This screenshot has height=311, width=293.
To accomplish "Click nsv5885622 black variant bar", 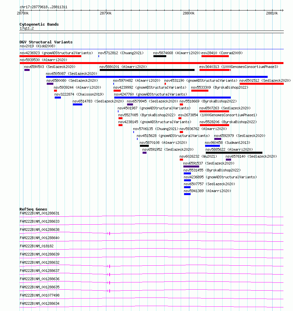I will tap(234, 153).
